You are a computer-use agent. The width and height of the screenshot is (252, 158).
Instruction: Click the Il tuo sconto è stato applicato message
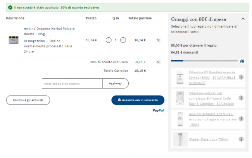57,7
